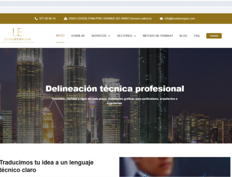Click the Lourdes Enguix logo
The width and height of the screenshot is (232, 177).
(18, 36)
